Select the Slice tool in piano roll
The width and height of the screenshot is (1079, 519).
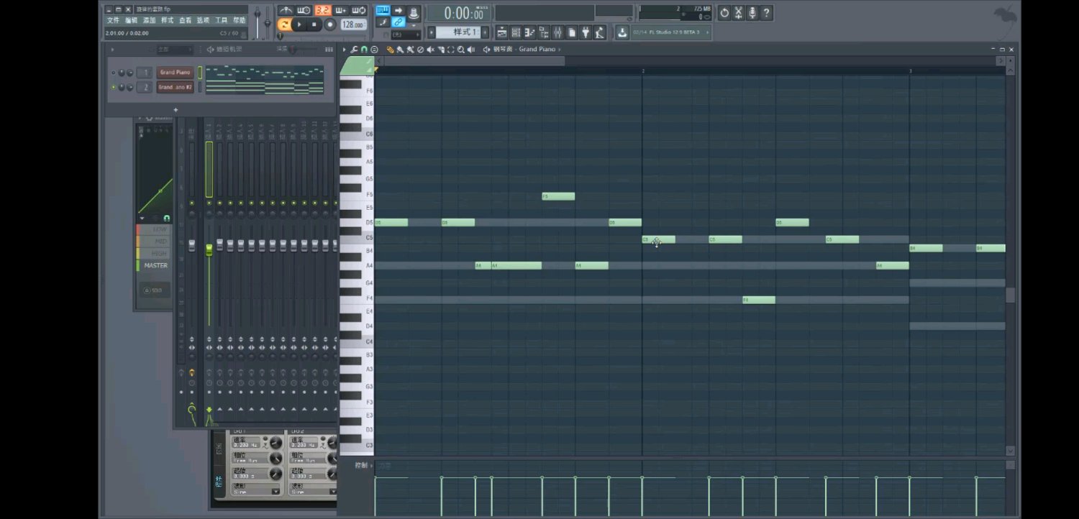[440, 50]
